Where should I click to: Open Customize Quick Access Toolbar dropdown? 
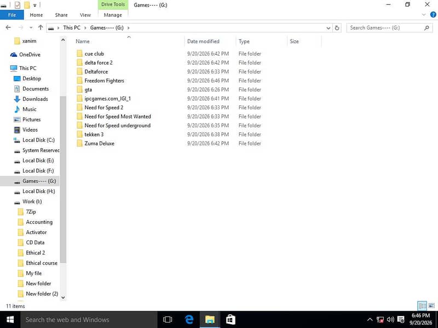click(x=35, y=5)
